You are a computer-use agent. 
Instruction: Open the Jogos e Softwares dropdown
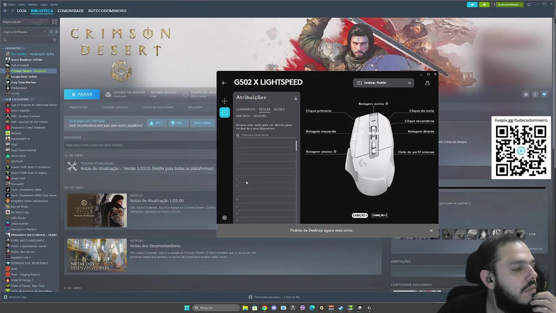click(x=24, y=32)
